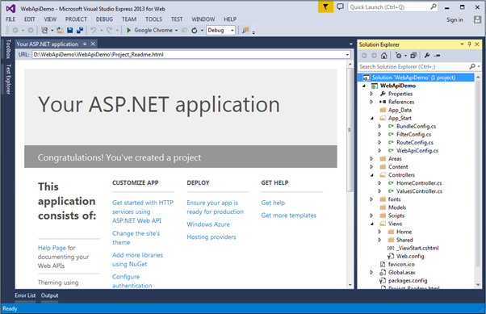Open the Get more templates link
Viewport: 486px width, 314px height.
(288, 216)
